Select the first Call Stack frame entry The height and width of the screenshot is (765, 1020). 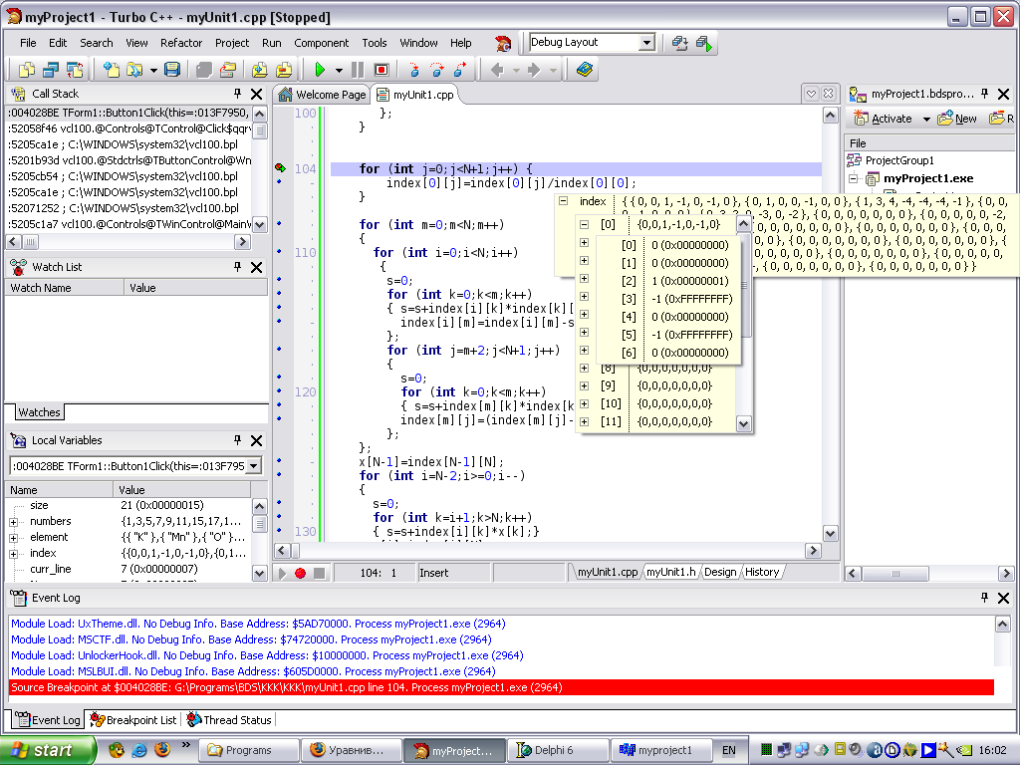(127, 113)
